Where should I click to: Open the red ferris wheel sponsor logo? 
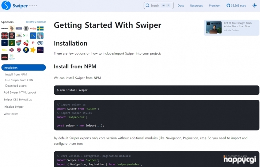19,50
